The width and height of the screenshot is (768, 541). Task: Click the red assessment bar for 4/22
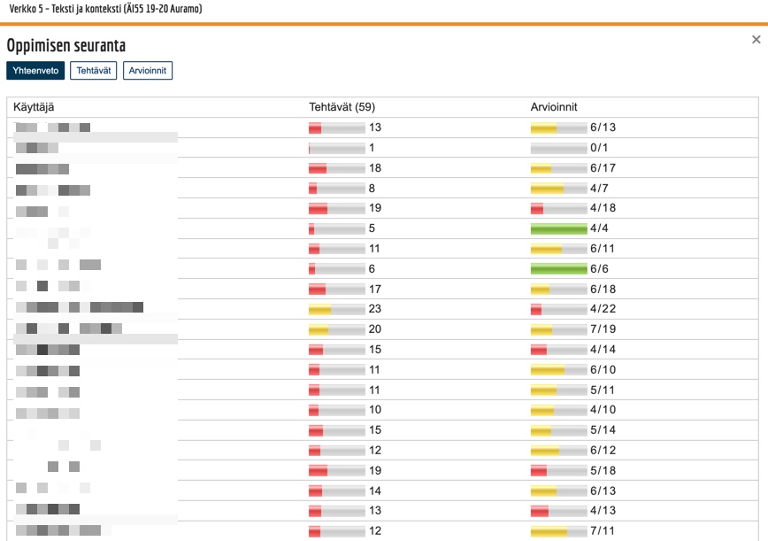(x=558, y=309)
